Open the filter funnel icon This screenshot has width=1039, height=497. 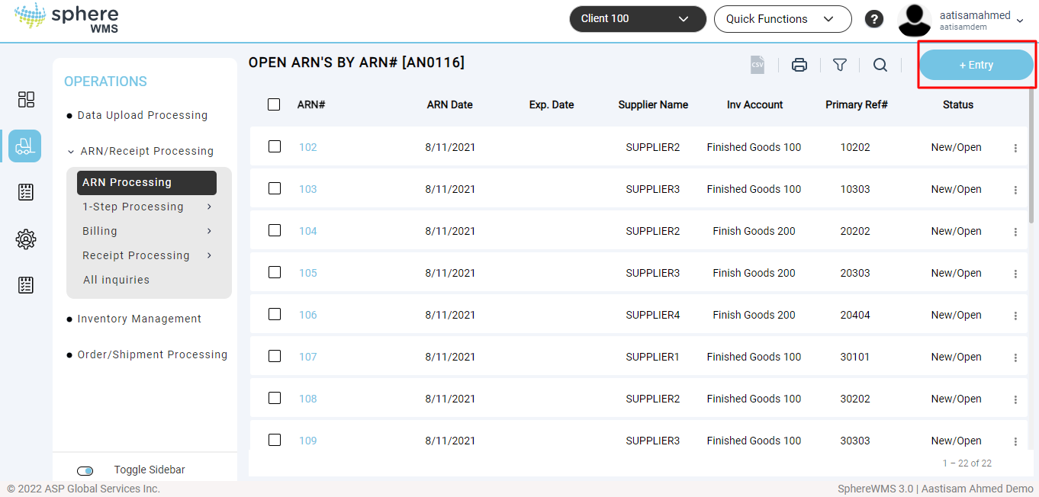coord(840,65)
